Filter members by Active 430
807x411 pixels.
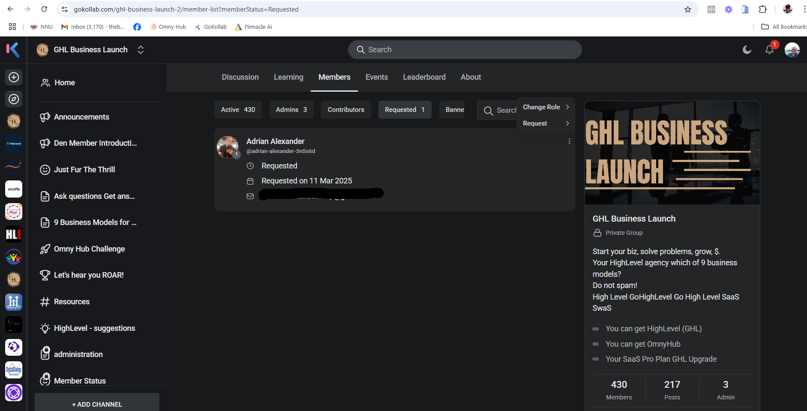click(238, 110)
